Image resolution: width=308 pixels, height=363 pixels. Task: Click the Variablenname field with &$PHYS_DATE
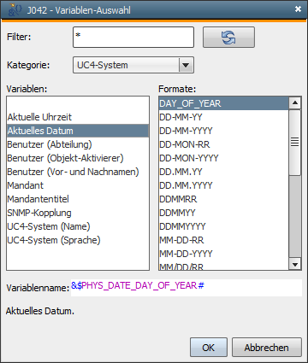pyautogui.click(x=187, y=288)
